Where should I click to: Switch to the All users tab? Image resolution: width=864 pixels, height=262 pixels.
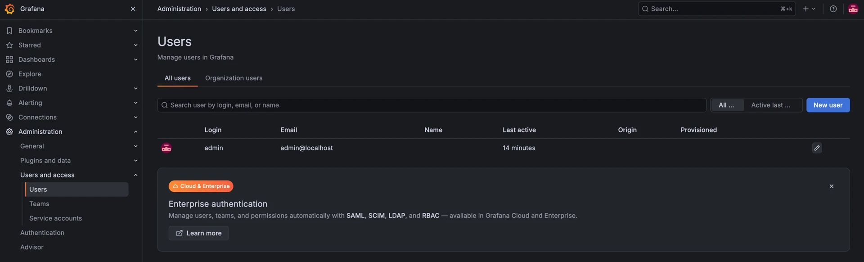[x=177, y=78]
